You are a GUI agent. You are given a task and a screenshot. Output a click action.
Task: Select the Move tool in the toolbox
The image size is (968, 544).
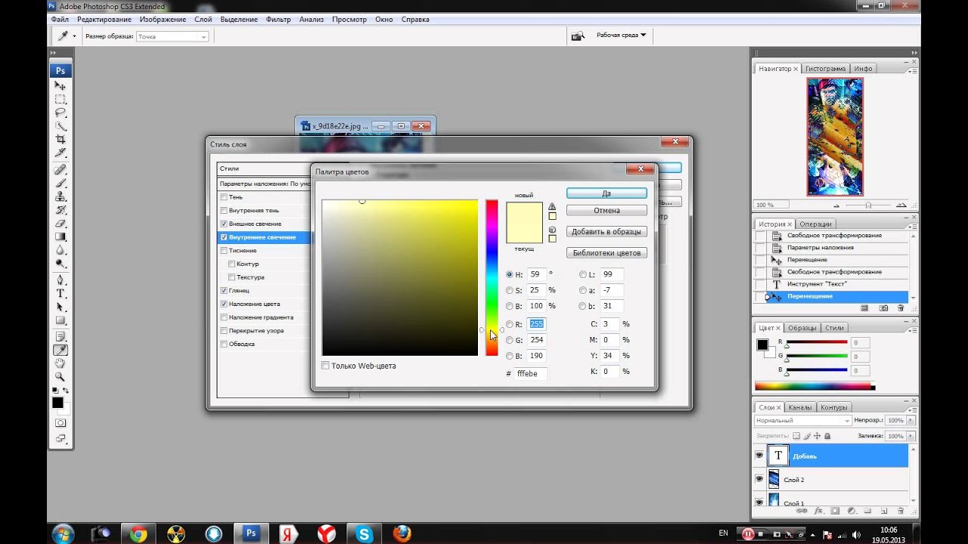tap(60, 86)
